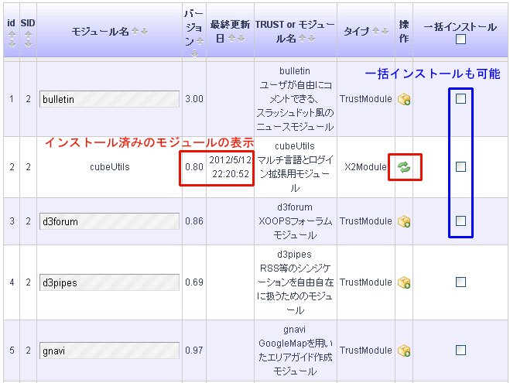The height and width of the screenshot is (383, 510).
Task: Tick the 一括インストール header select-all checkbox
Action: coord(461,39)
